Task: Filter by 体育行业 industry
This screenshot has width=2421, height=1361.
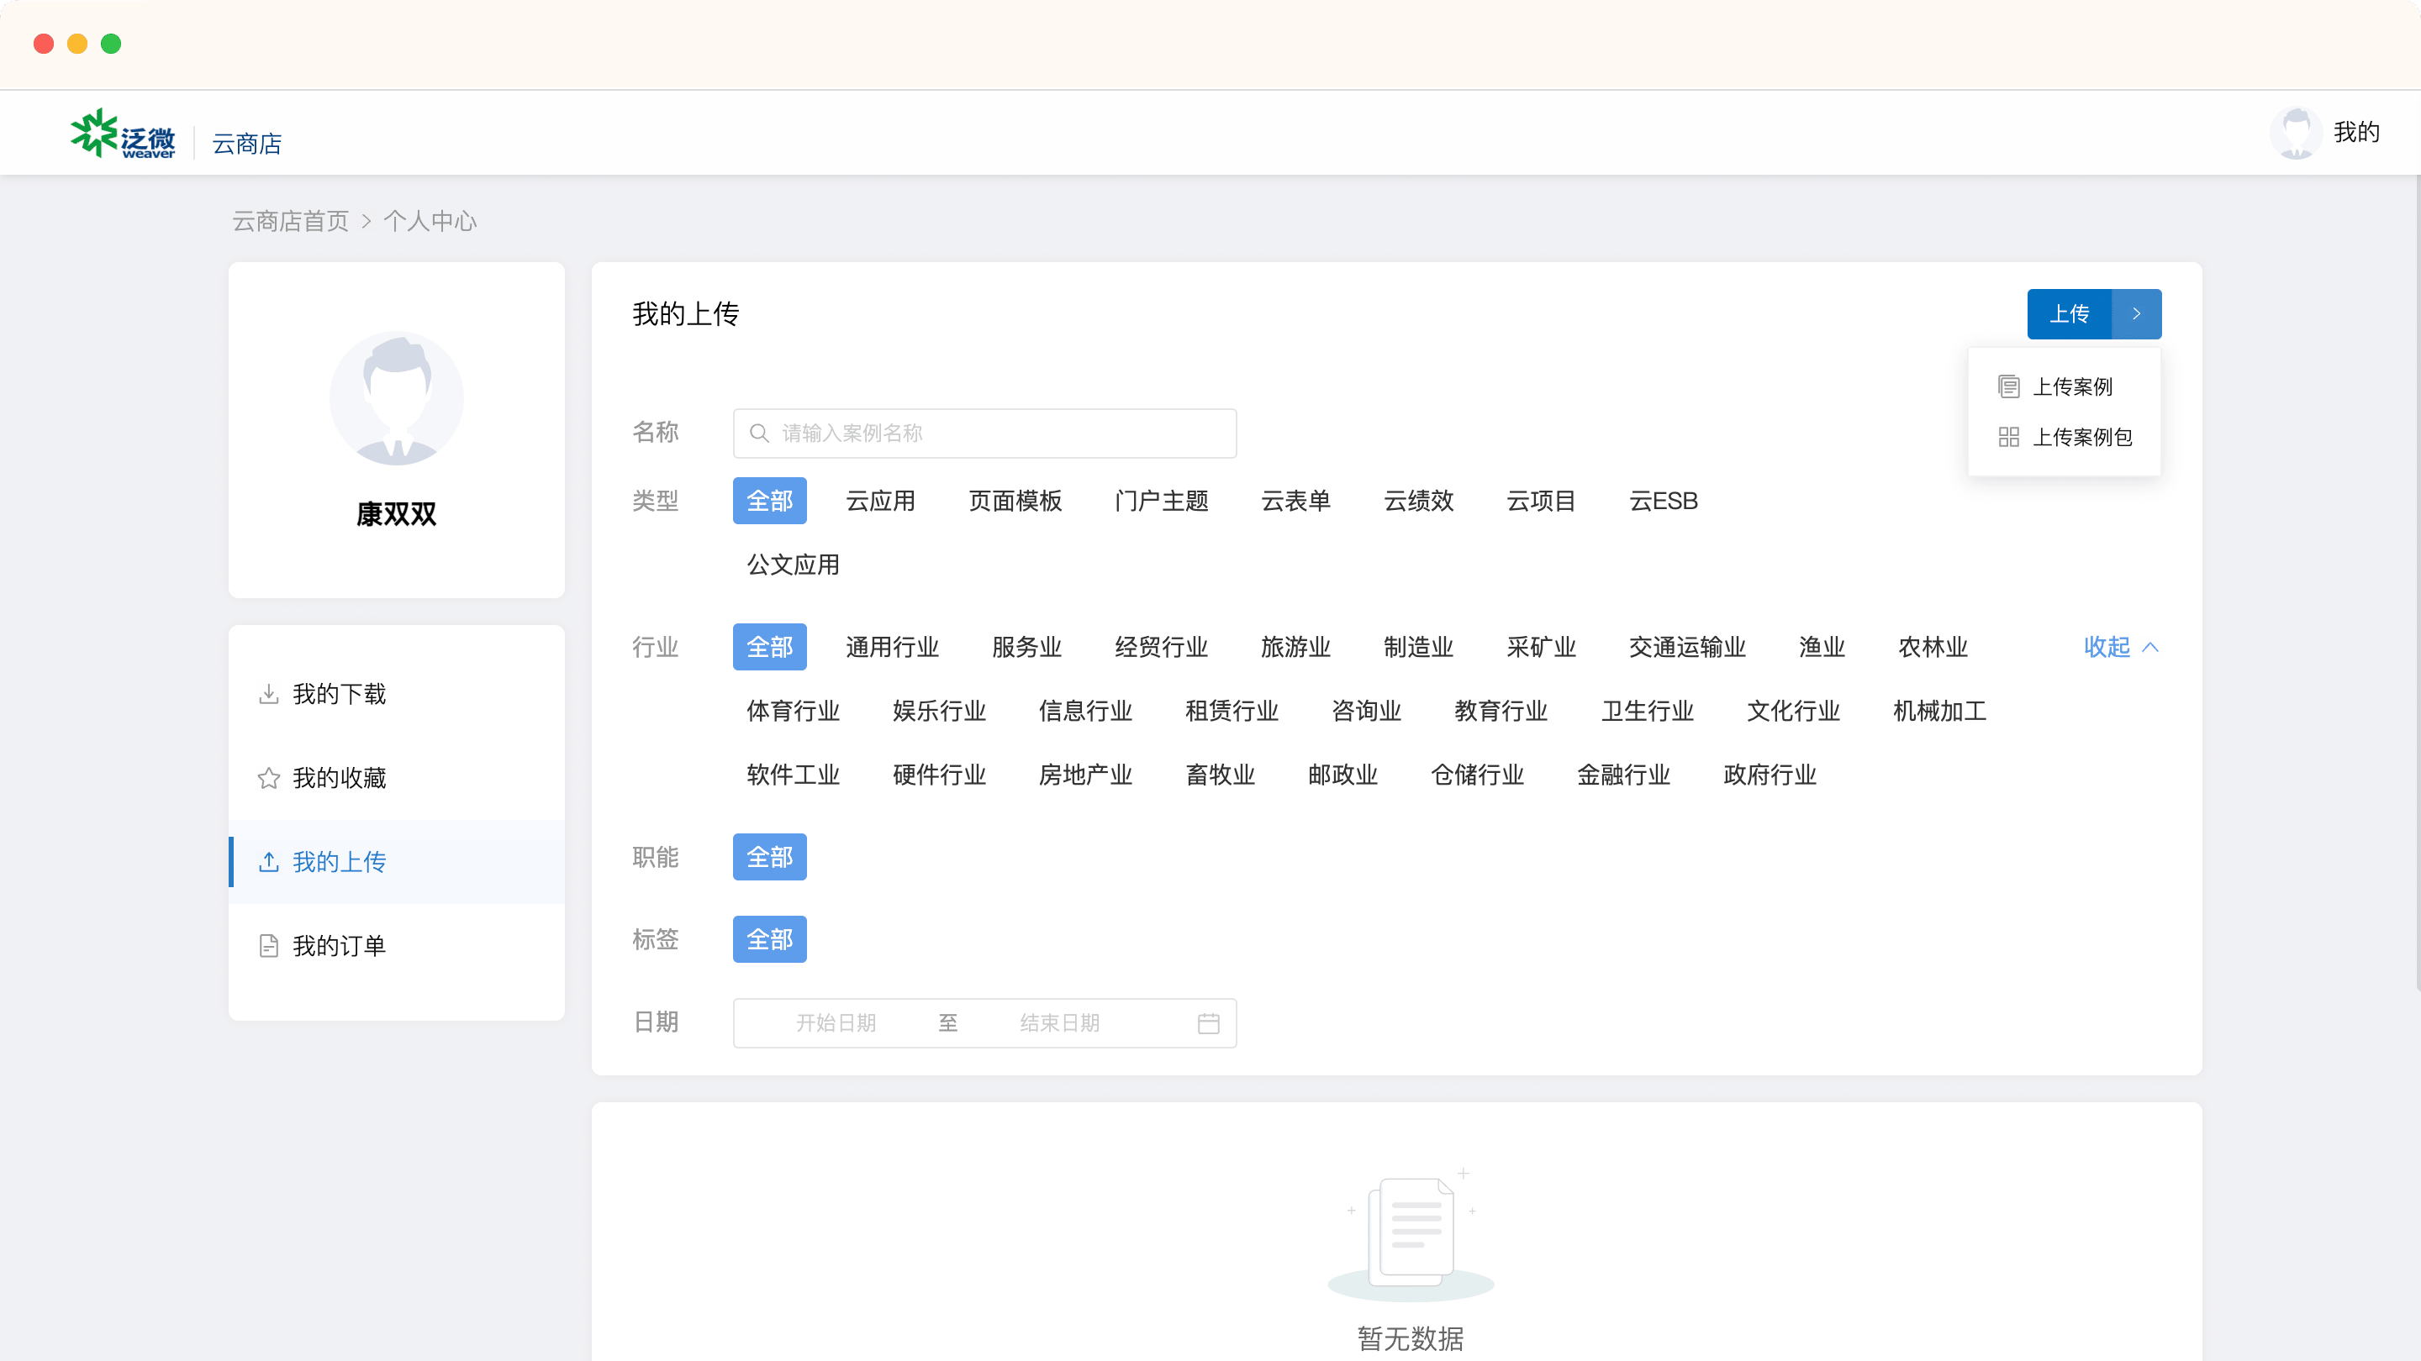Action: click(x=792, y=711)
